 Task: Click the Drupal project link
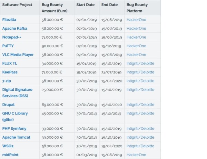[9, 105]
